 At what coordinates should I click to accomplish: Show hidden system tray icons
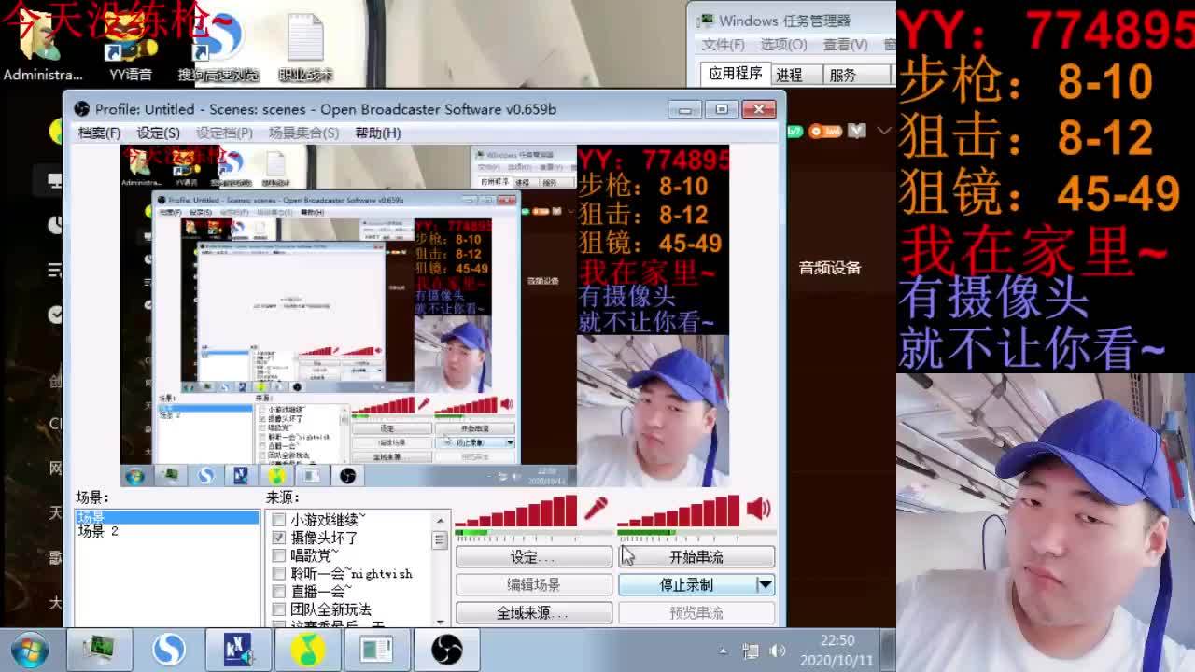[x=723, y=651]
